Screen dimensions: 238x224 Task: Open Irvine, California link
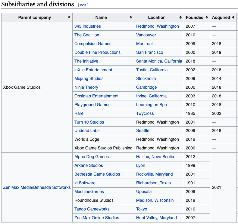[151, 96]
